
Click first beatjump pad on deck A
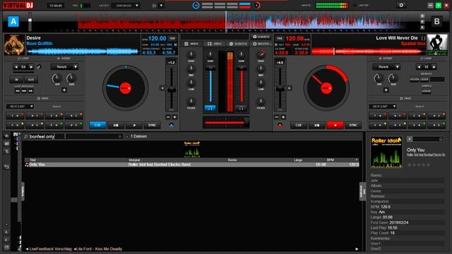click(x=15, y=116)
